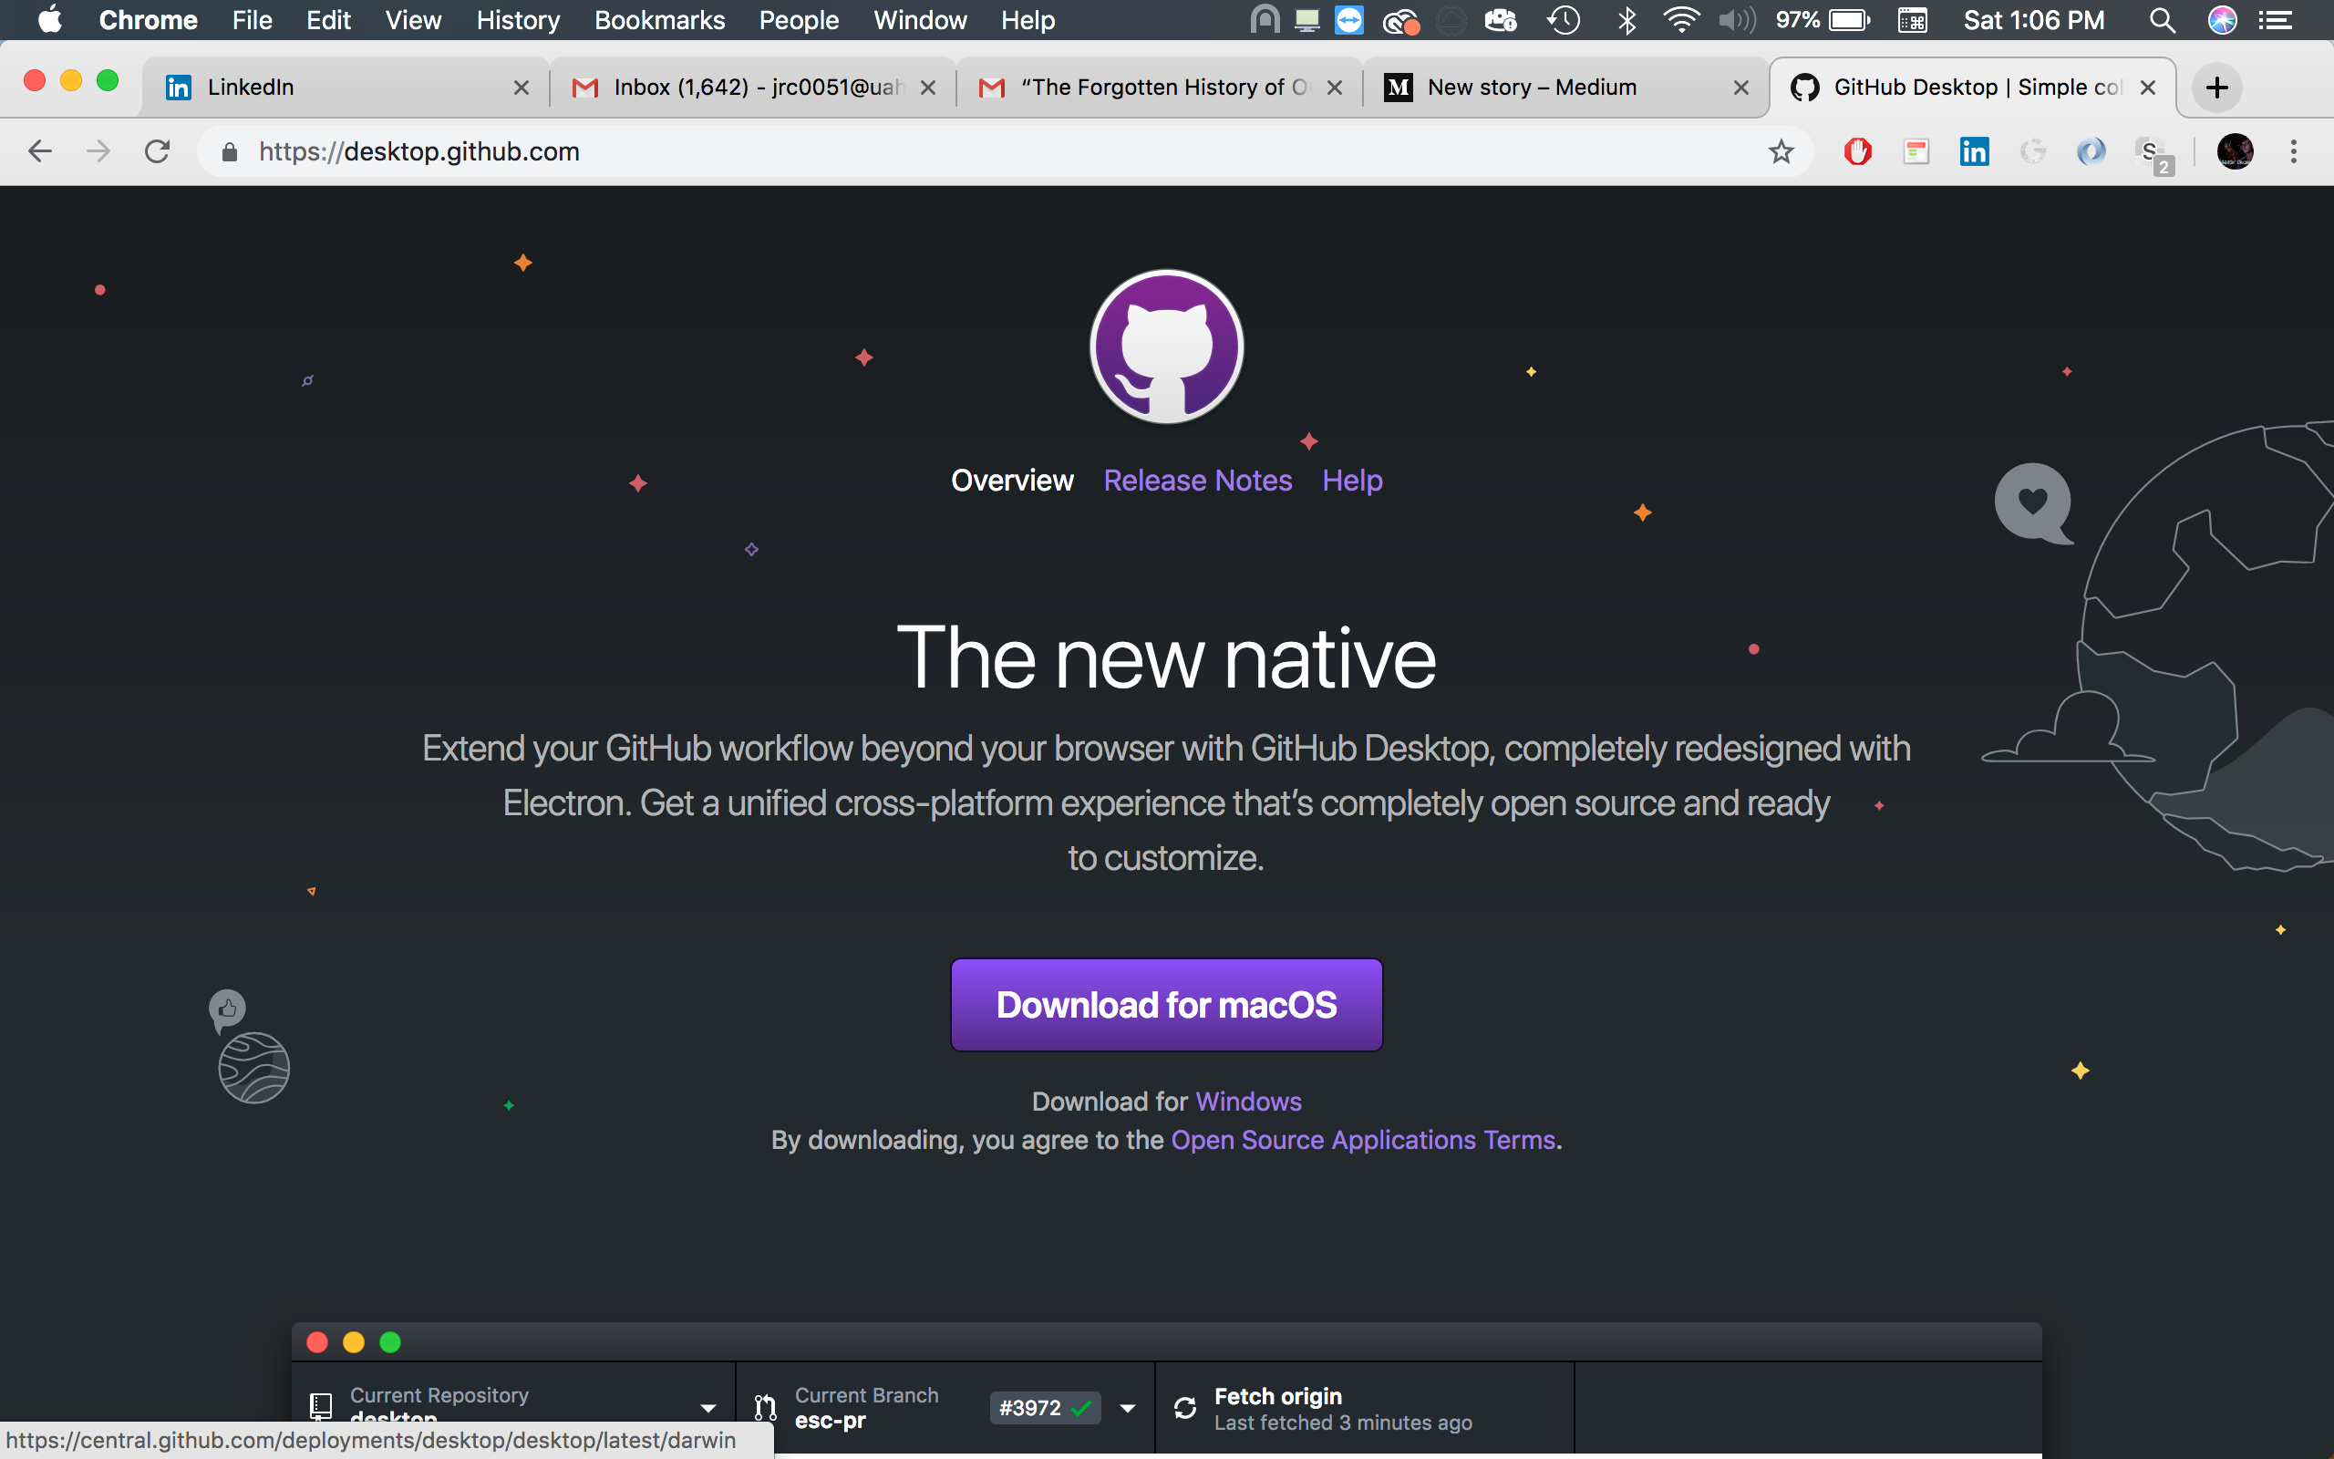The height and width of the screenshot is (1459, 2334).
Task: Open Chrome three-dot menu
Action: pos(2294,151)
